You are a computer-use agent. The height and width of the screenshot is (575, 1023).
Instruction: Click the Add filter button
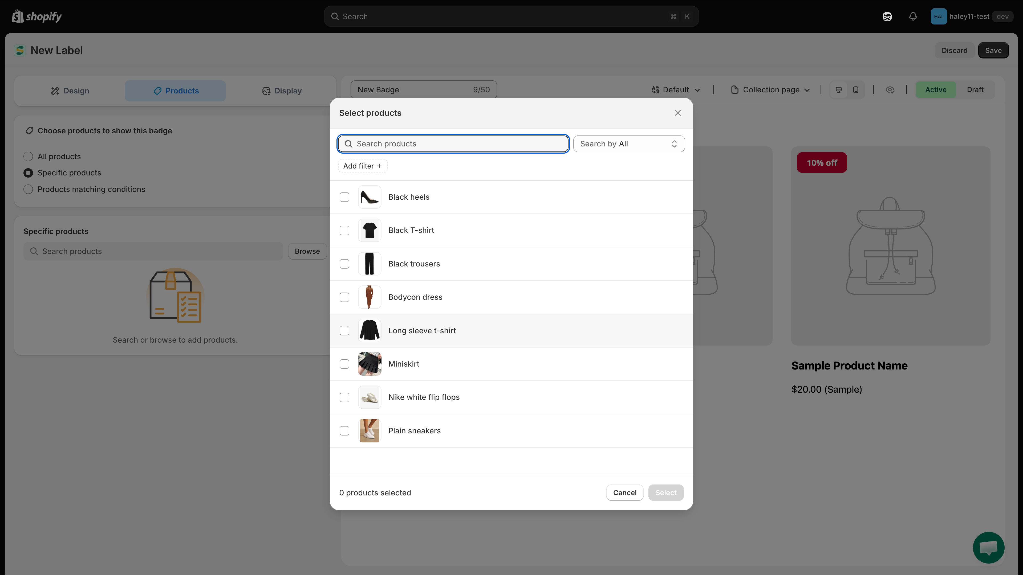[363, 166]
